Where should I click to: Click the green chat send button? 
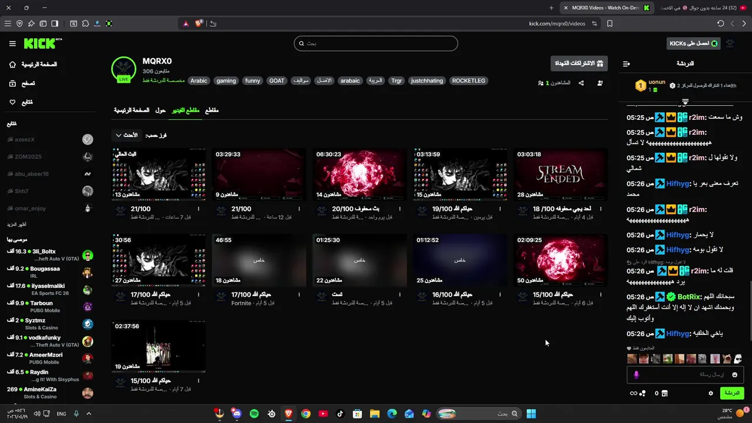click(x=731, y=393)
